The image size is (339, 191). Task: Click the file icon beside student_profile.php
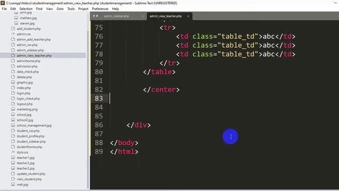tap(13, 136)
